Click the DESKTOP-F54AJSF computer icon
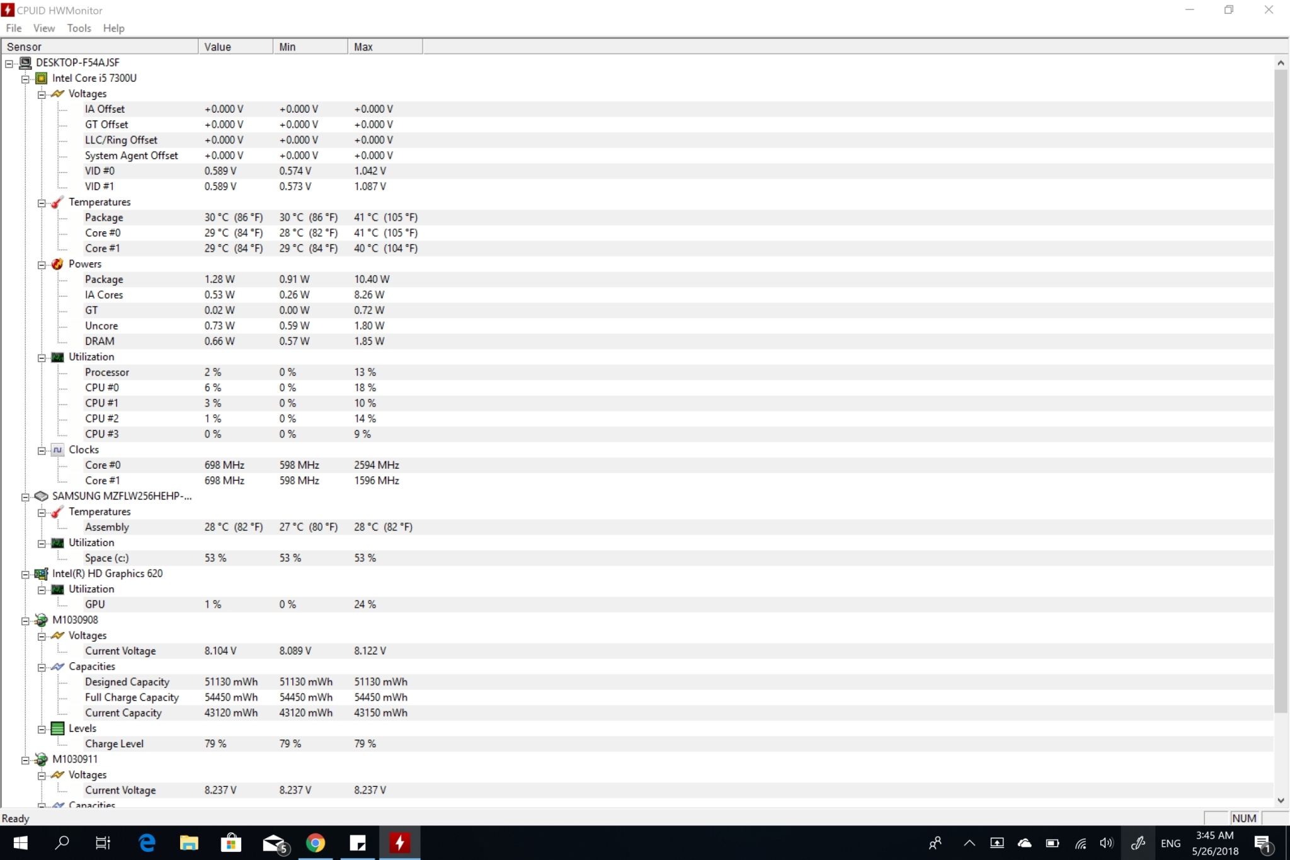Screen dimensions: 1290x860 pyautogui.click(x=25, y=62)
